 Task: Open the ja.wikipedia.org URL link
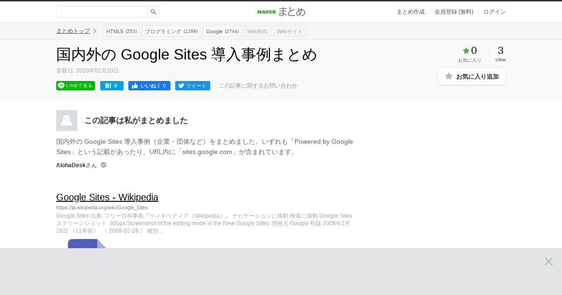pyautogui.click(x=102, y=207)
